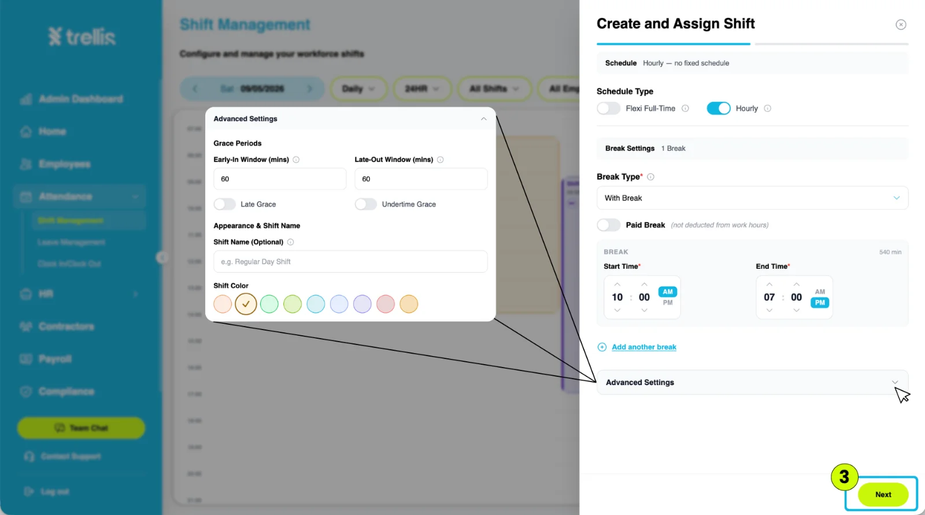Click the Admin Dashboard sidebar icon
This screenshot has height=515, width=925.
tap(26, 99)
